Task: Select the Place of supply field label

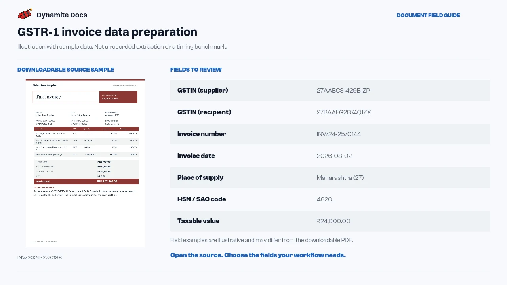Action: tap(200, 178)
